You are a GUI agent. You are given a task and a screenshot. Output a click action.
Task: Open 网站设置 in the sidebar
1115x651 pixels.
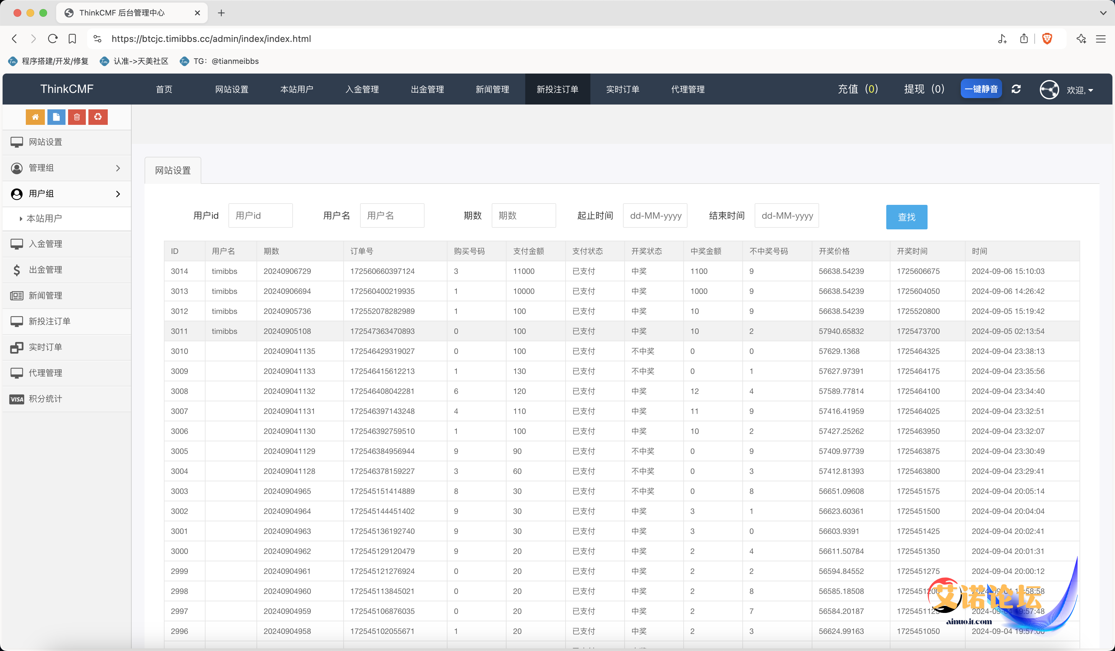[67, 142]
